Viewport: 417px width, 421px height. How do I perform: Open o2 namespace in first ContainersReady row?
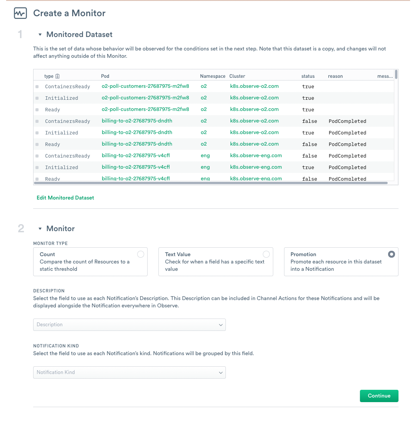tap(203, 86)
